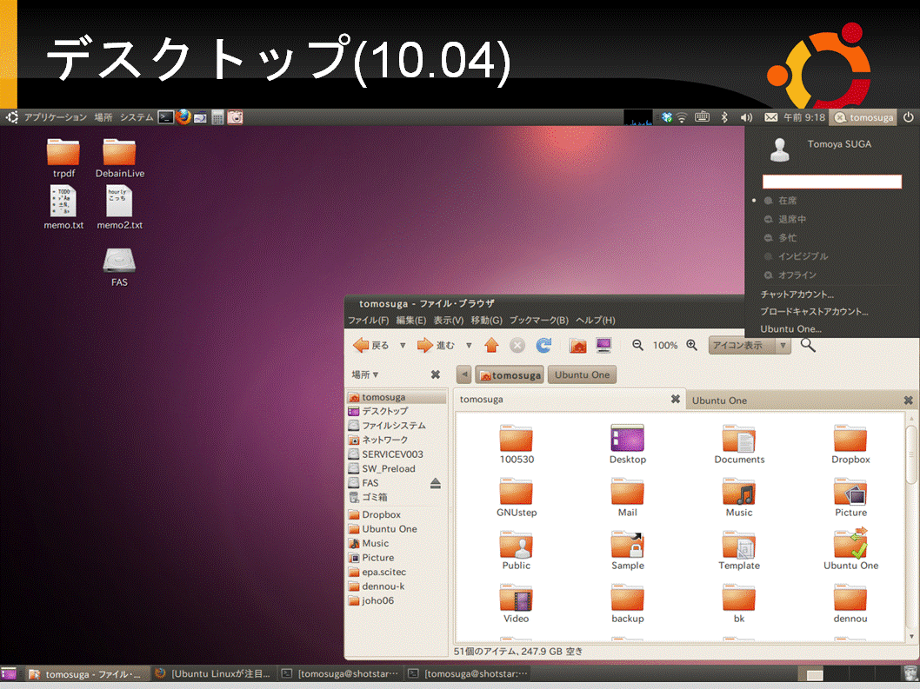
Task: Select the 多忙 (busy) status option
Action: point(788,238)
